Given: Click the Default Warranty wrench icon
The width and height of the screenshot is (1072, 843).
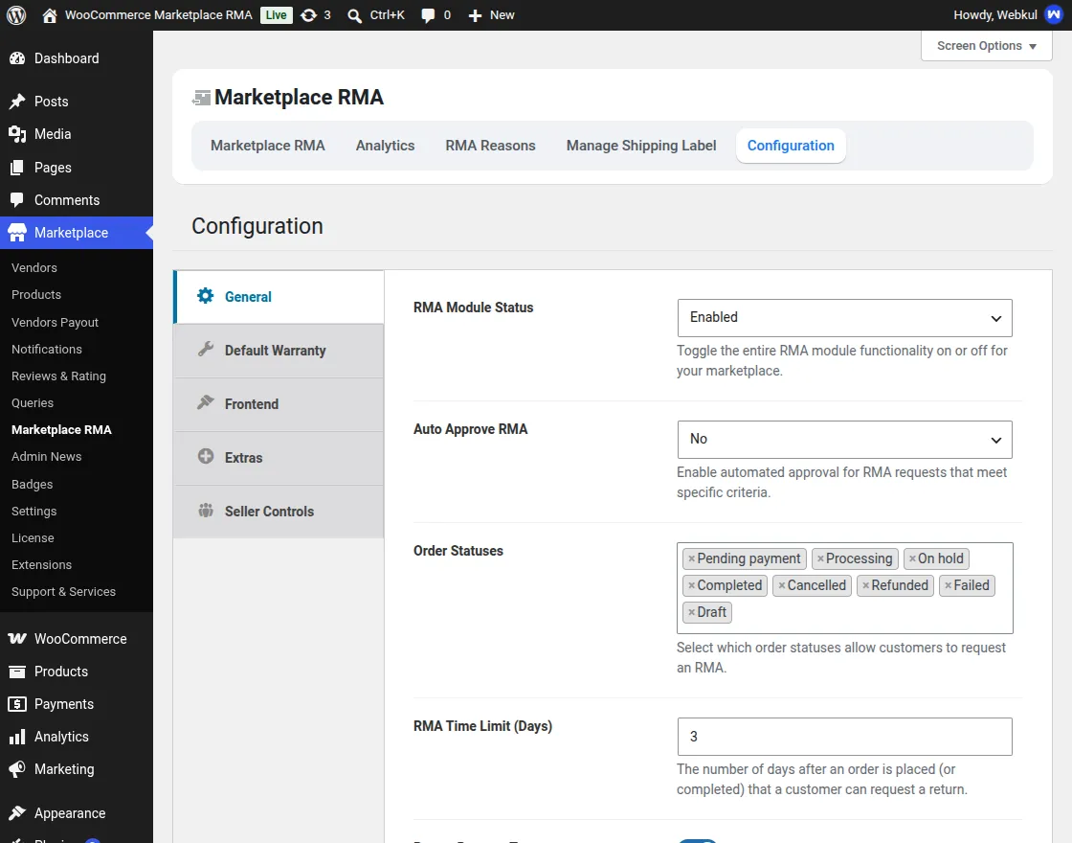Looking at the screenshot, I should point(205,349).
